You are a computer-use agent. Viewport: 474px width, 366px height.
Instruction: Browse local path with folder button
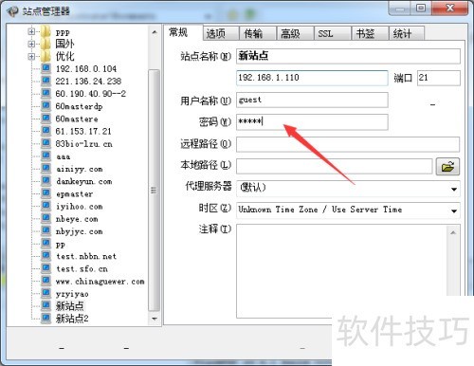coord(447,166)
